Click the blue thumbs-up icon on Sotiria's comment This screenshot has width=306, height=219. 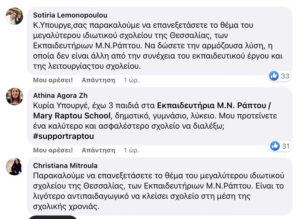[274, 76]
